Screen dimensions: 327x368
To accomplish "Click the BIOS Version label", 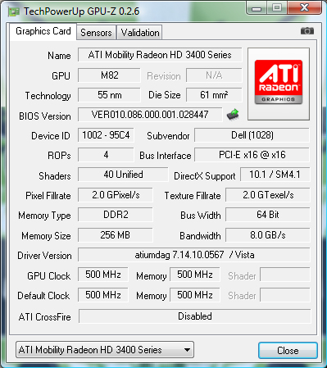I will [x=45, y=116].
